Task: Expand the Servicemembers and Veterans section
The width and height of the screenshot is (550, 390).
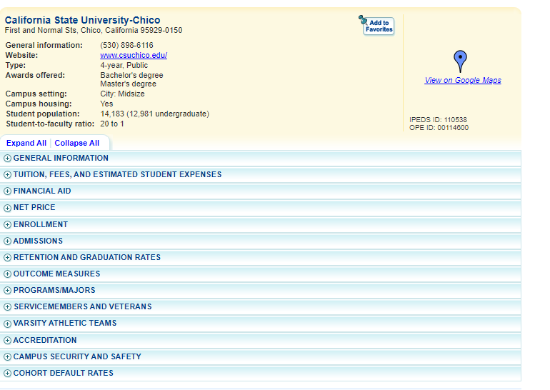Action: (x=260, y=307)
